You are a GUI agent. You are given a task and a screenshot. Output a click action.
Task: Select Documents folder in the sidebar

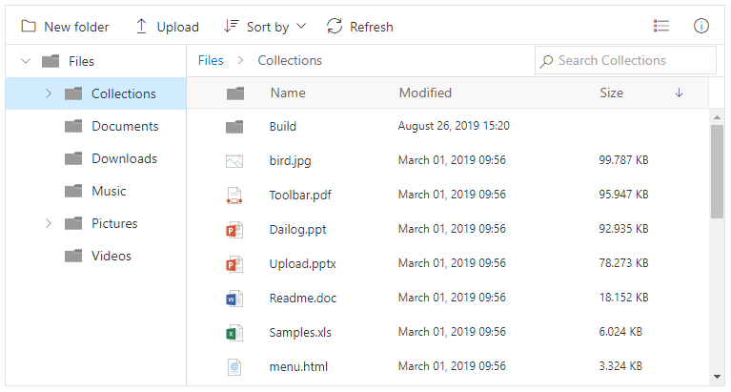tap(124, 126)
